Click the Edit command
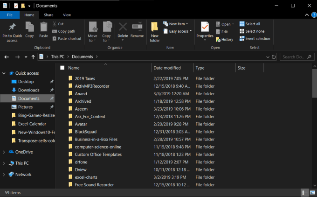This screenshot has width=317, height=197. [222, 32]
